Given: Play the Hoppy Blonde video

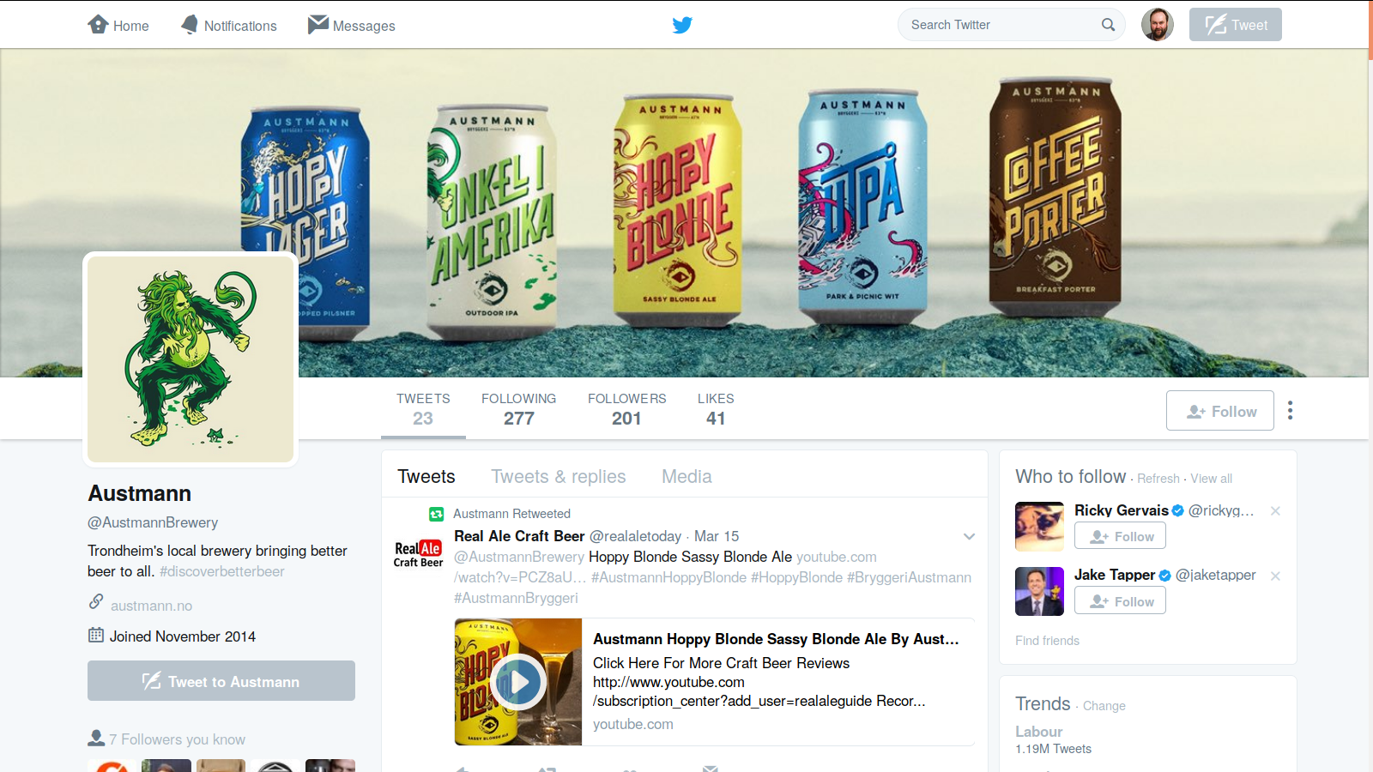Looking at the screenshot, I should [518, 682].
